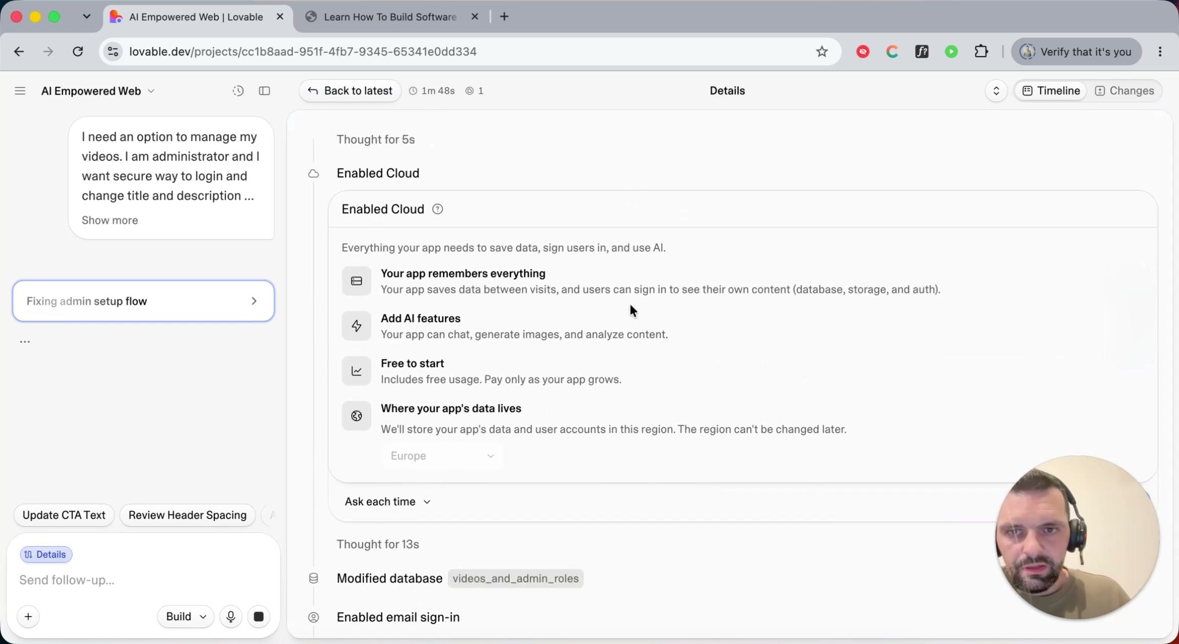
Task: Go back with browser back arrow
Action: [19, 52]
